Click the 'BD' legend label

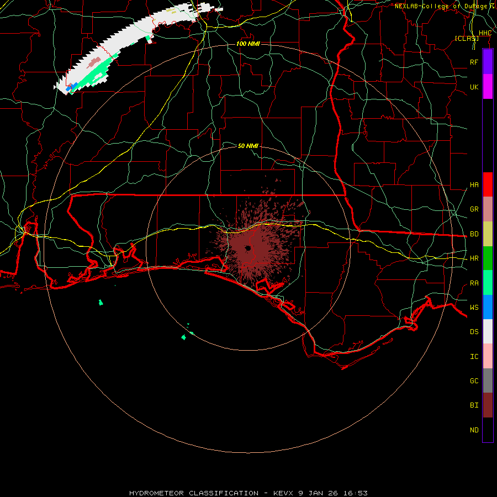pos(474,234)
